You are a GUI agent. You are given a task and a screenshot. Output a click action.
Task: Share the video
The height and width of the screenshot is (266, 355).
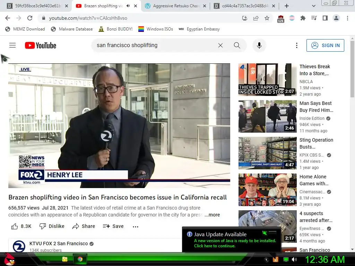84,226
